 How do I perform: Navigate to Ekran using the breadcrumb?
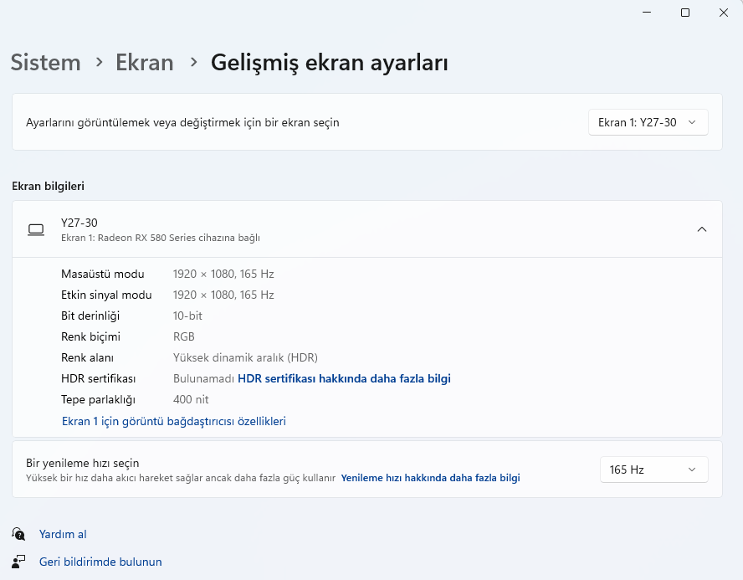click(144, 62)
